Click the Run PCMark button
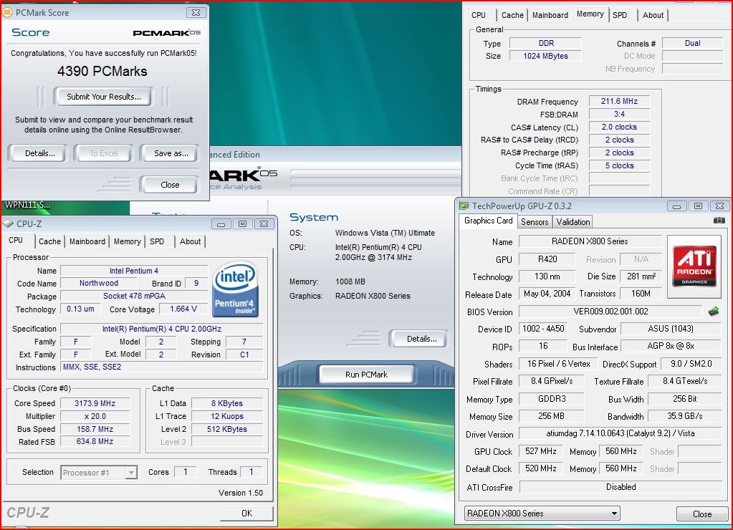Viewport: 733px width, 530px height. 367,375
